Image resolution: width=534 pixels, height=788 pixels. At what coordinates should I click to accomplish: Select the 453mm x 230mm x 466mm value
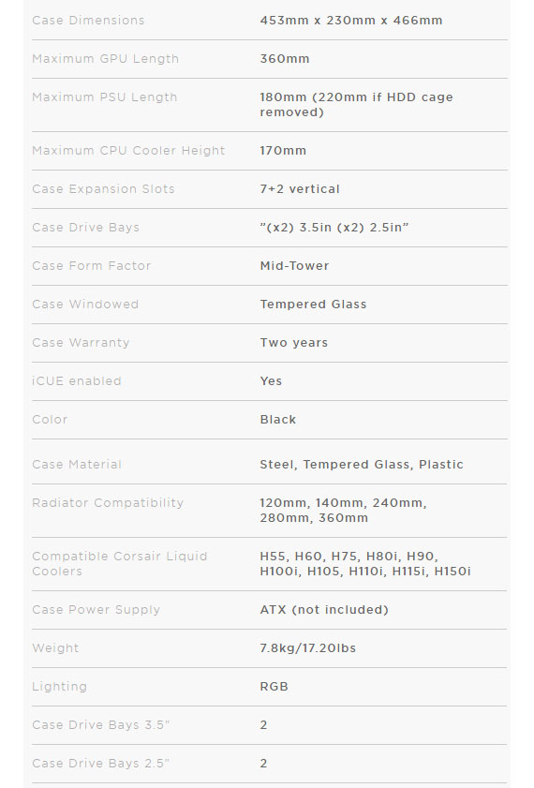coord(351,20)
